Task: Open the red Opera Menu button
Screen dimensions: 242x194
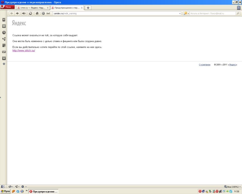Action: pyautogui.click(x=8, y=7)
